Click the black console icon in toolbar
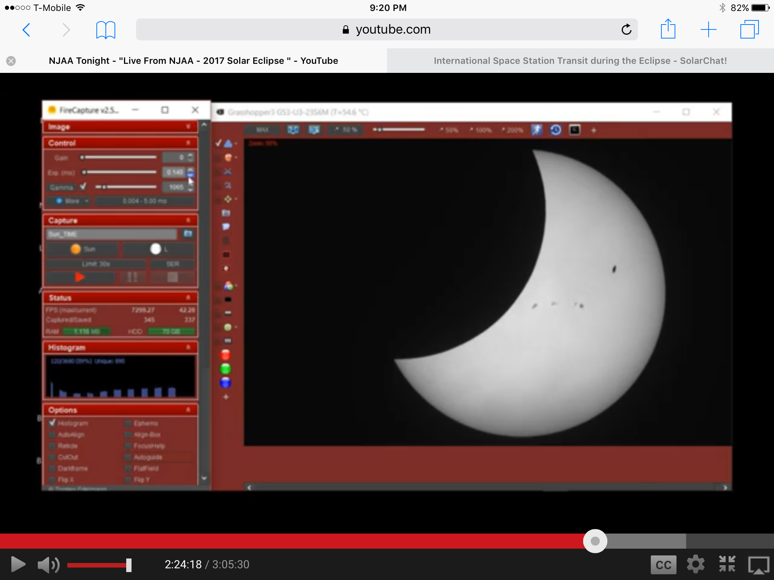The image size is (774, 580). coord(575,130)
